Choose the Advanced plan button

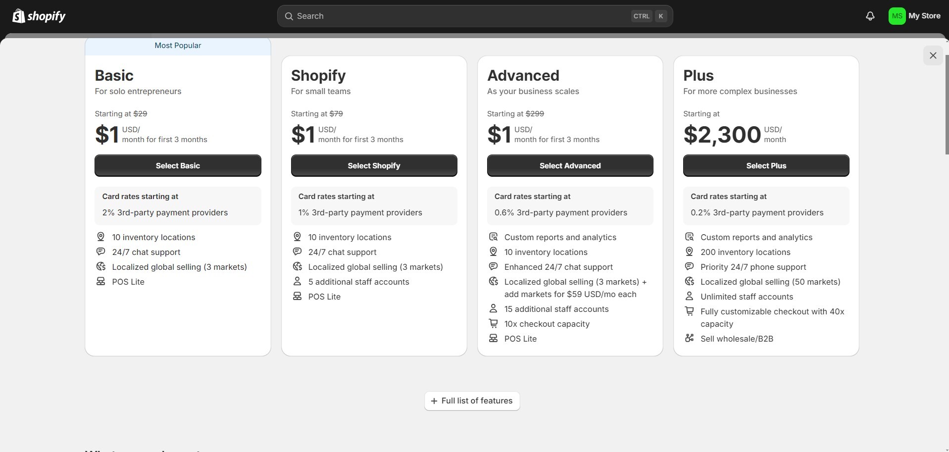click(x=570, y=166)
